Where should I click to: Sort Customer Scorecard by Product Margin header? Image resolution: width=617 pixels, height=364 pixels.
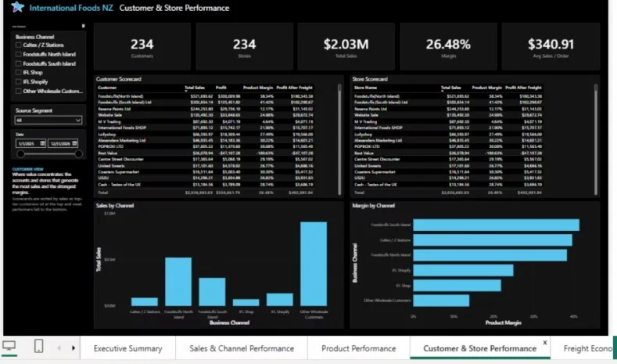click(258, 88)
